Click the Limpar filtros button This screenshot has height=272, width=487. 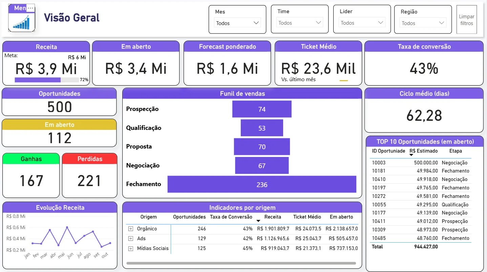point(467,20)
